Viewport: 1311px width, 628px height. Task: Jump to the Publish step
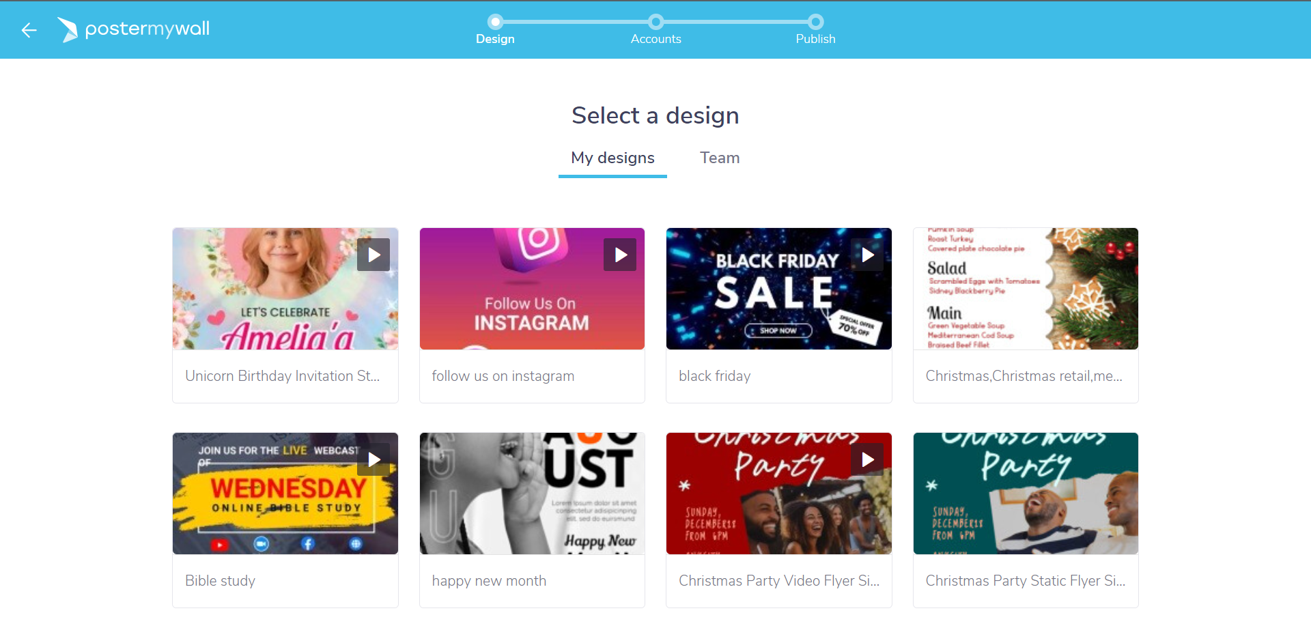(x=815, y=22)
